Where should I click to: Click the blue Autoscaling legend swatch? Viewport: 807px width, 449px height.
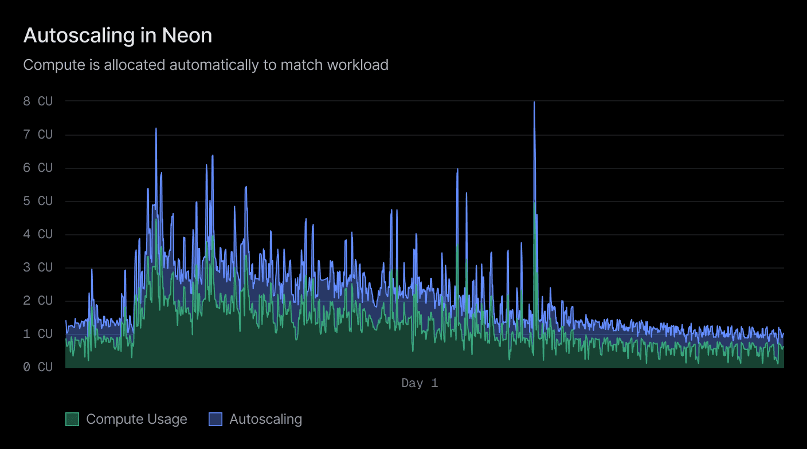click(216, 419)
